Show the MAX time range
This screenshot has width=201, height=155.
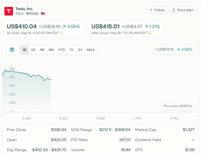click(91, 50)
